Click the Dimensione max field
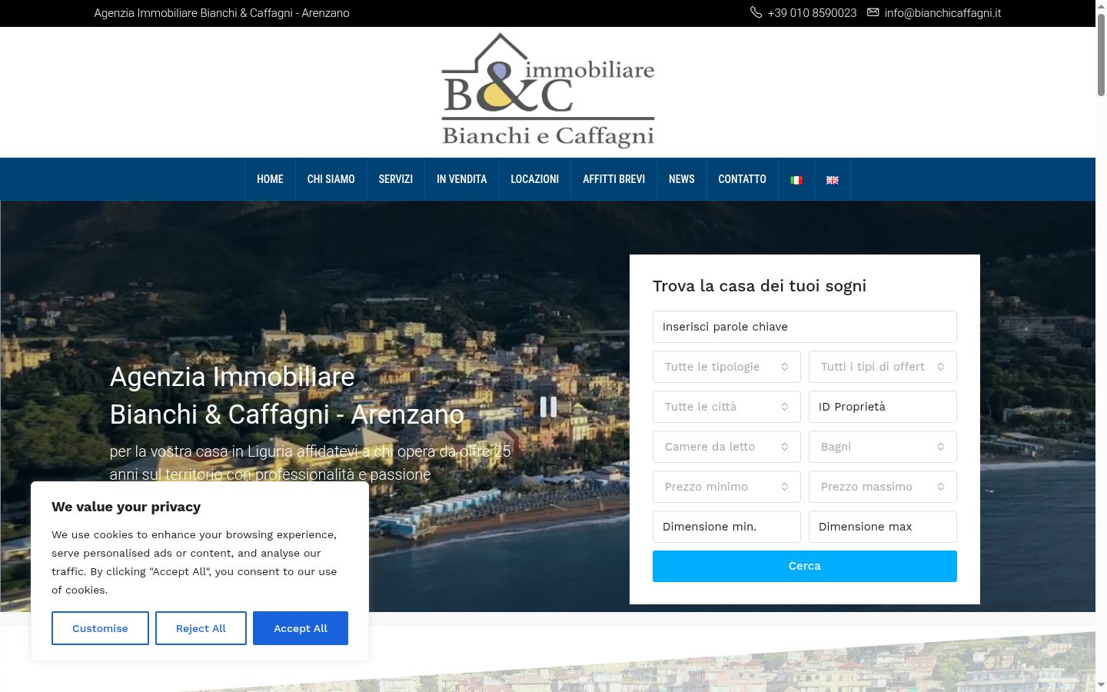Viewport: 1107px width, 692px height. (x=883, y=527)
